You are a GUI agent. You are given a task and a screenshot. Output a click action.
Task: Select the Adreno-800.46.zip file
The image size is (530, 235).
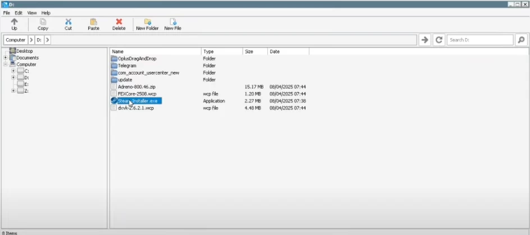click(x=137, y=87)
